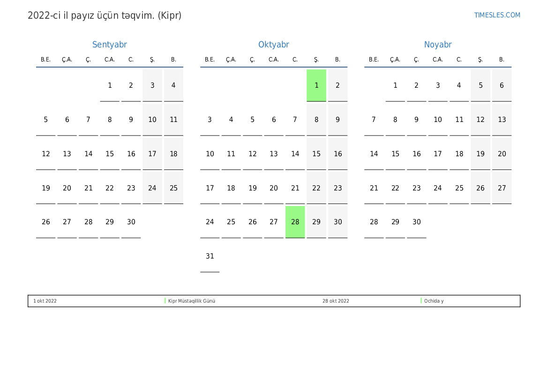This screenshot has height=388, width=548.
Task: Select 4 in Noyabr
Action: (459, 85)
